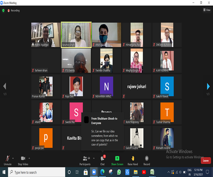
Task: Click the volume speaker tray icon
Action: (x=180, y=172)
